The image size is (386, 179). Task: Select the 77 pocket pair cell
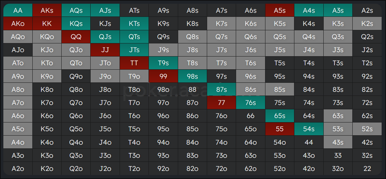222,103
